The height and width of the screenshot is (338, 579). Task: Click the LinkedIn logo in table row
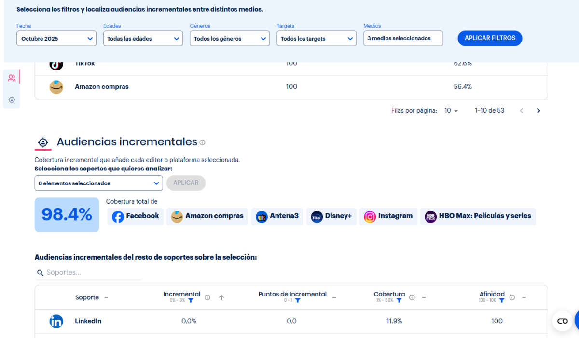56,321
